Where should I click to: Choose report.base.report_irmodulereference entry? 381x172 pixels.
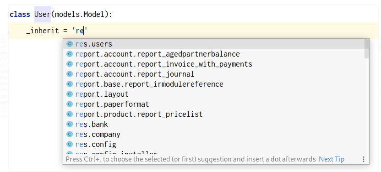coord(214,84)
